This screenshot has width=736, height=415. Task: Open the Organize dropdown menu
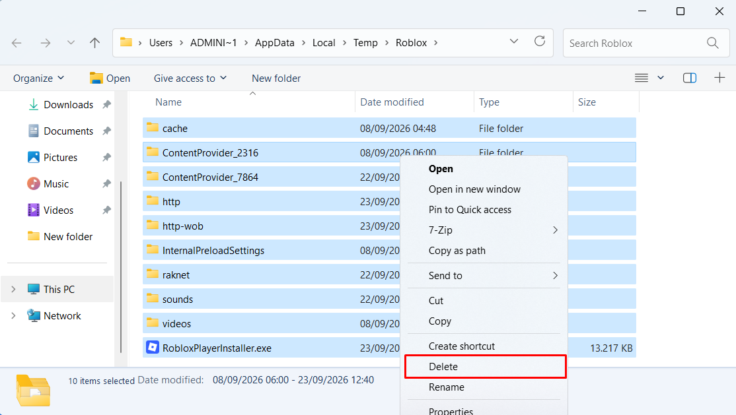38,79
